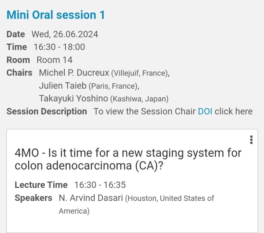Select chair Michel P. Ducreux name
Image resolution: width=264 pixels, height=233 pixels.
pos(74,73)
